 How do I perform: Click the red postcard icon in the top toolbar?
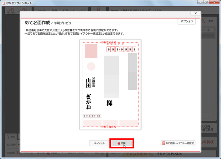coord(98,9)
